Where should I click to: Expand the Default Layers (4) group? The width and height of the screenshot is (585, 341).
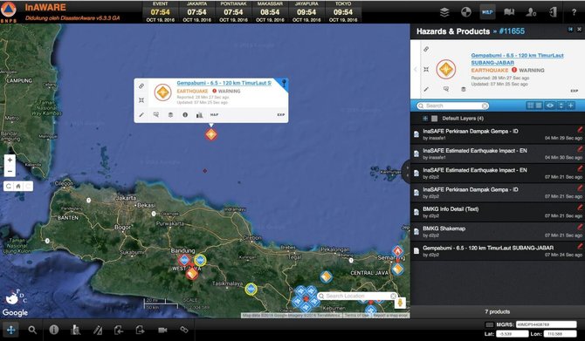point(425,119)
